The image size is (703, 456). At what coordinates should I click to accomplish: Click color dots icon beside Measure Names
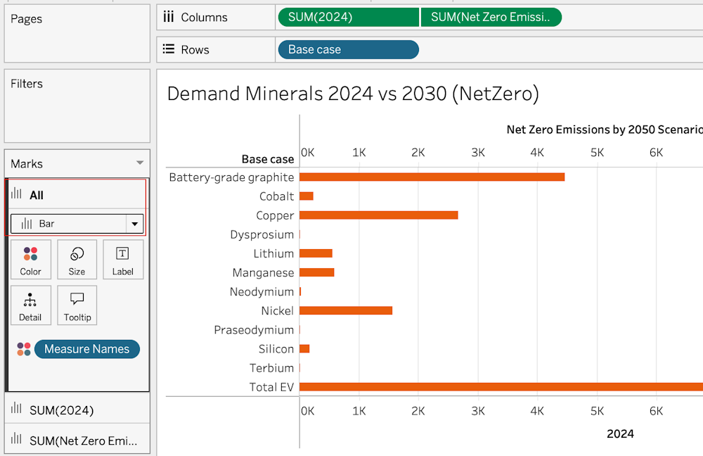24,349
